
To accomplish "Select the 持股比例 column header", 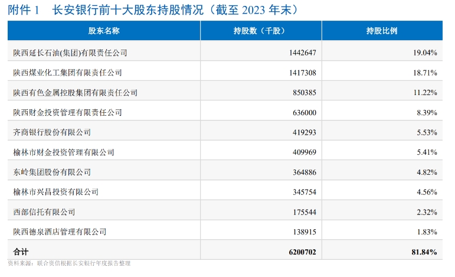I will [x=382, y=31].
